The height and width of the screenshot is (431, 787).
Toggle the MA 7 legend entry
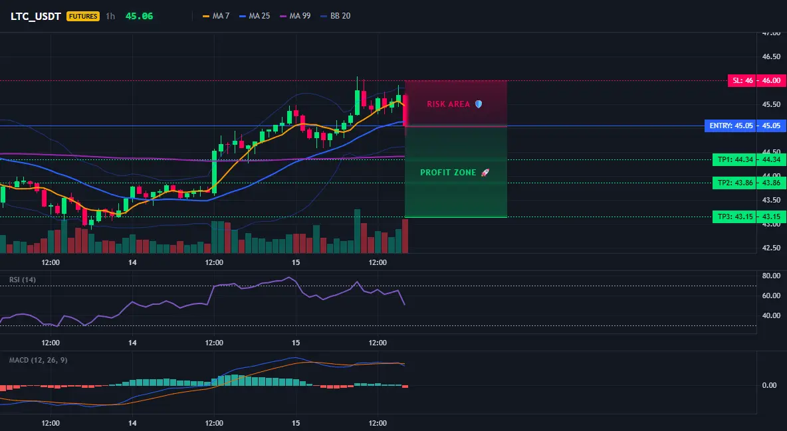point(216,16)
